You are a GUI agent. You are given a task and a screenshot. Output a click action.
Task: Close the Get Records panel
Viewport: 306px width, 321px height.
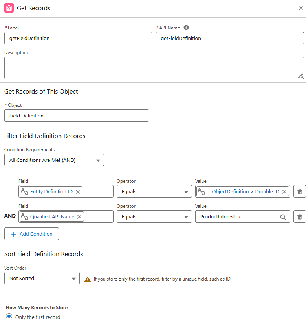point(301,8)
